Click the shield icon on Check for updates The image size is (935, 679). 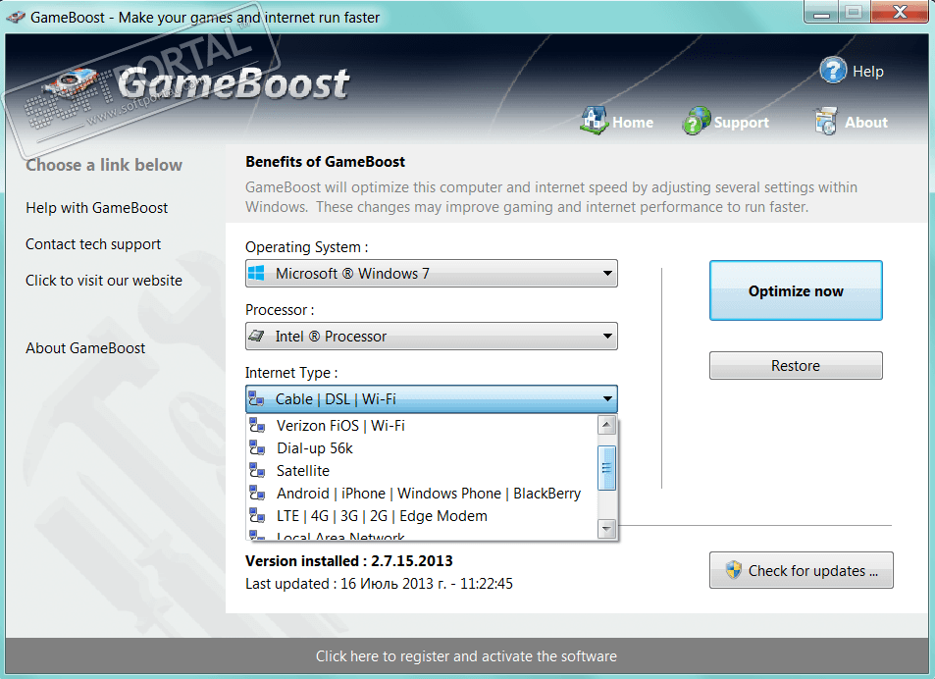click(734, 570)
